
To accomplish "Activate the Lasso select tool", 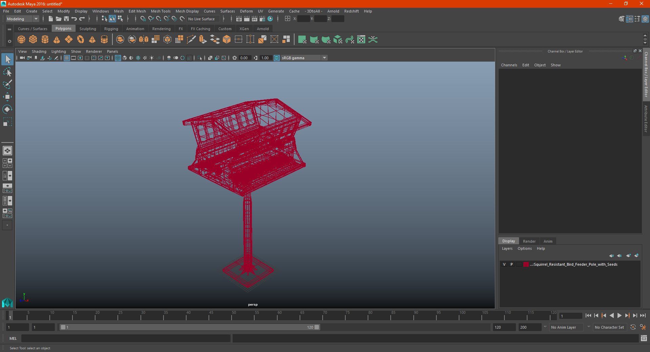I will pos(7,72).
